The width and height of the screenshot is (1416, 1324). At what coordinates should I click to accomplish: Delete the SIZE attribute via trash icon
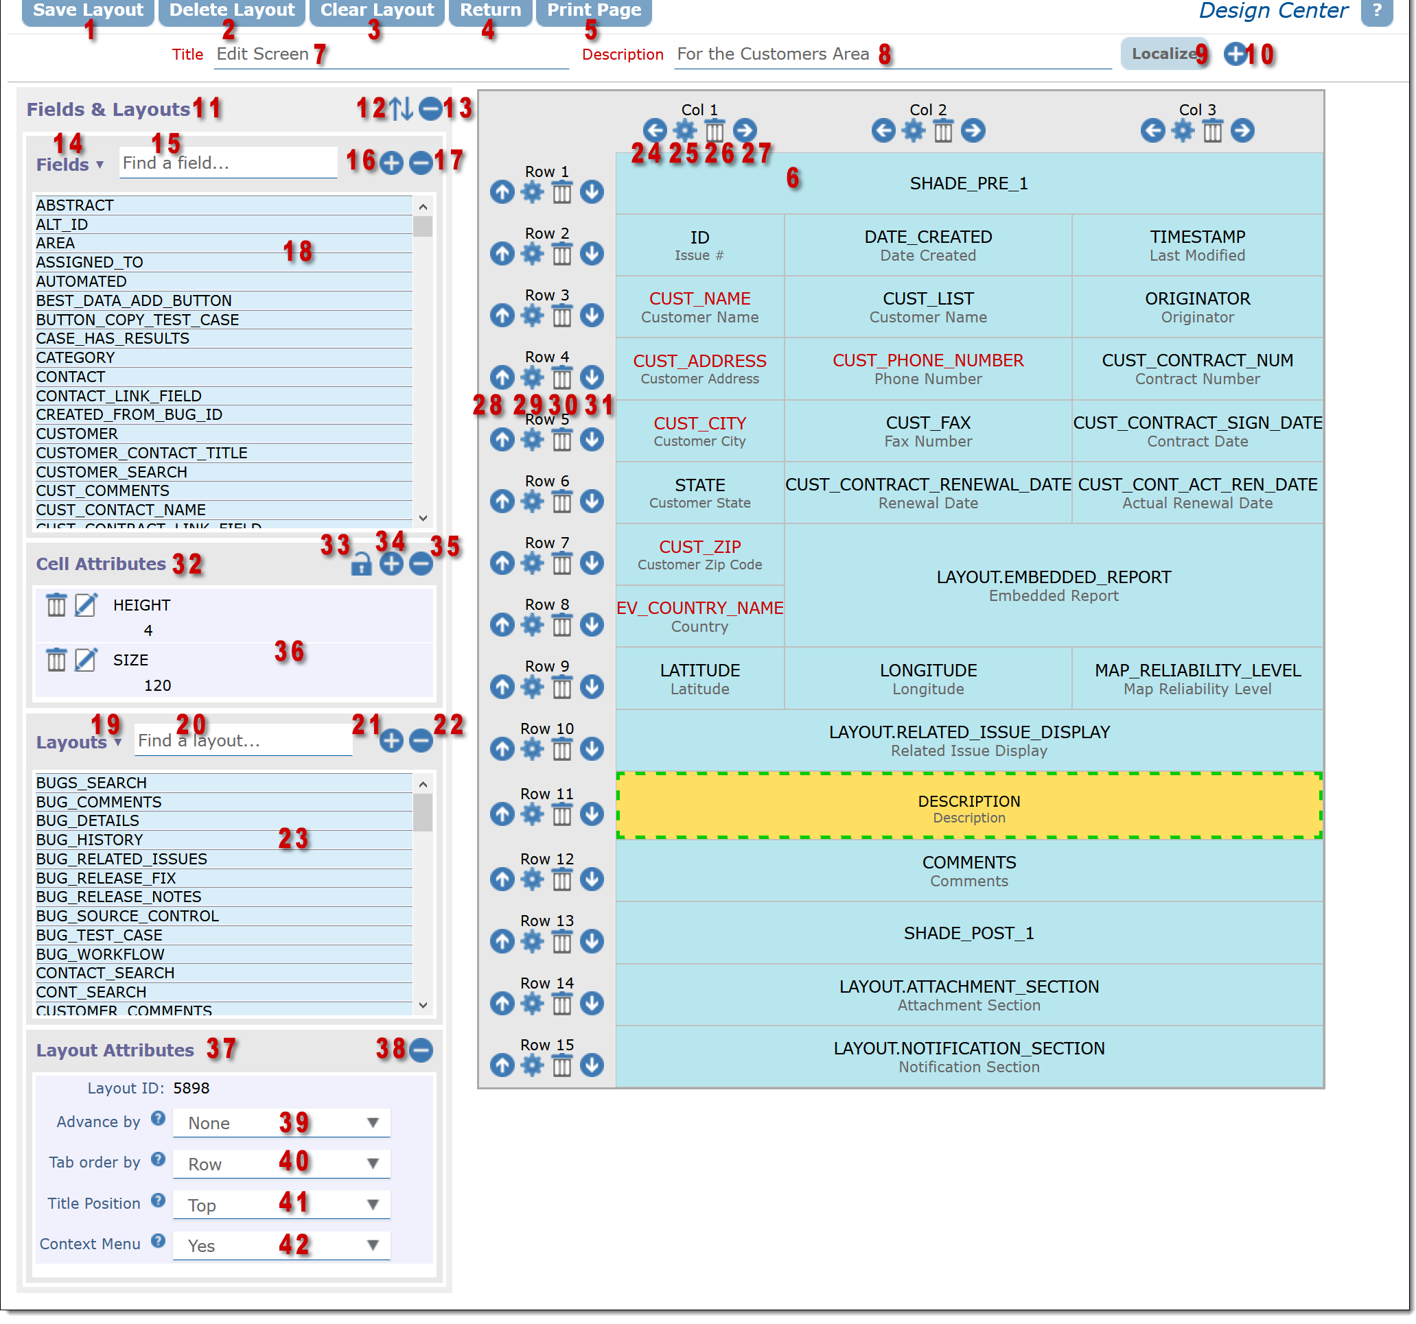point(56,661)
